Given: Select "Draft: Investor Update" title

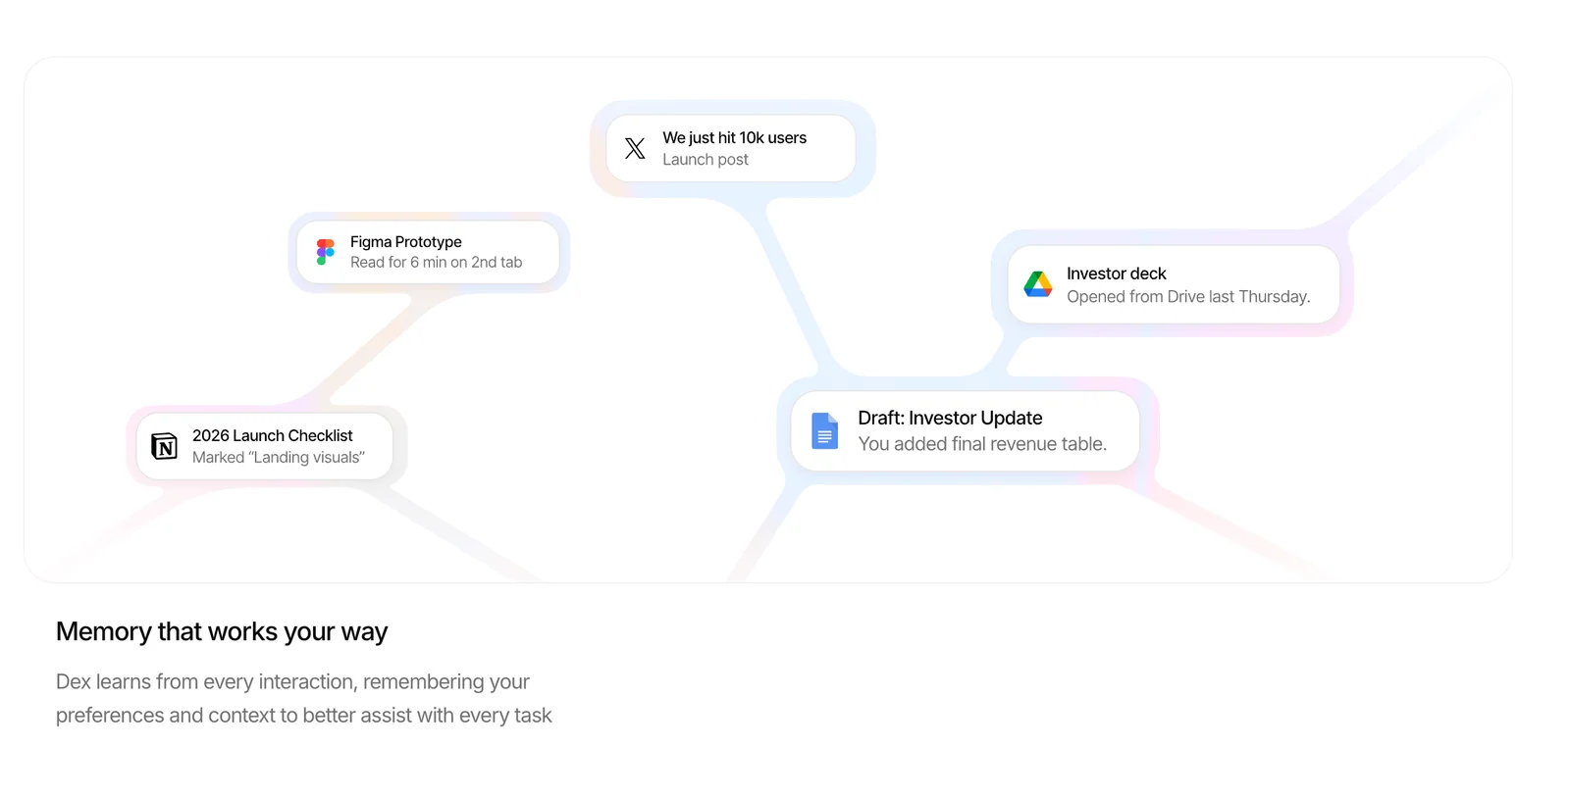Looking at the screenshot, I should (949, 418).
